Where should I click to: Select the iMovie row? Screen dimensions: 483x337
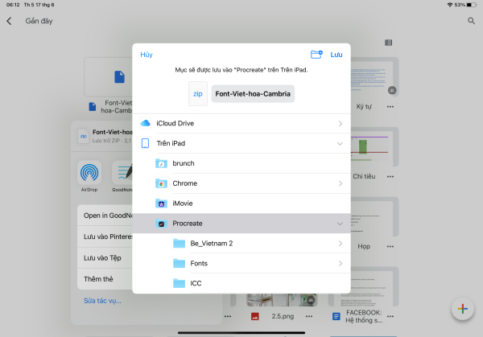point(242,203)
